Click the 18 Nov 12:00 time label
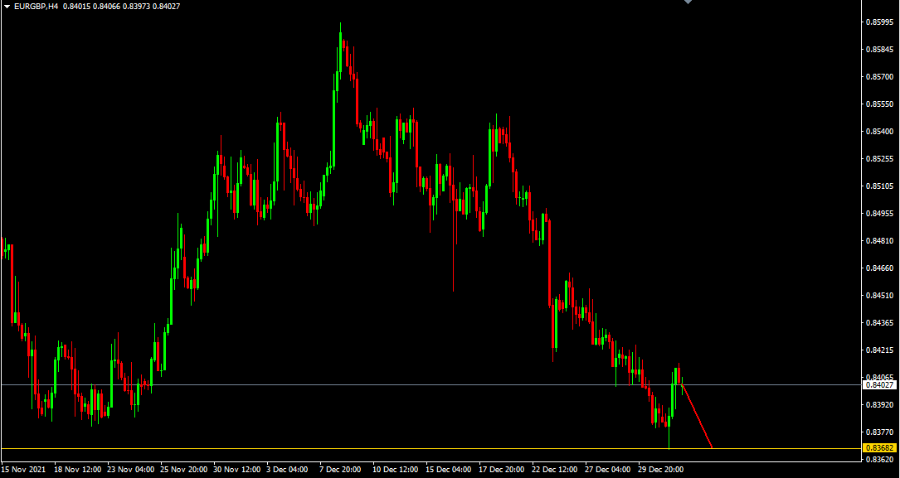This screenshot has height=478, width=900. pos(77,470)
